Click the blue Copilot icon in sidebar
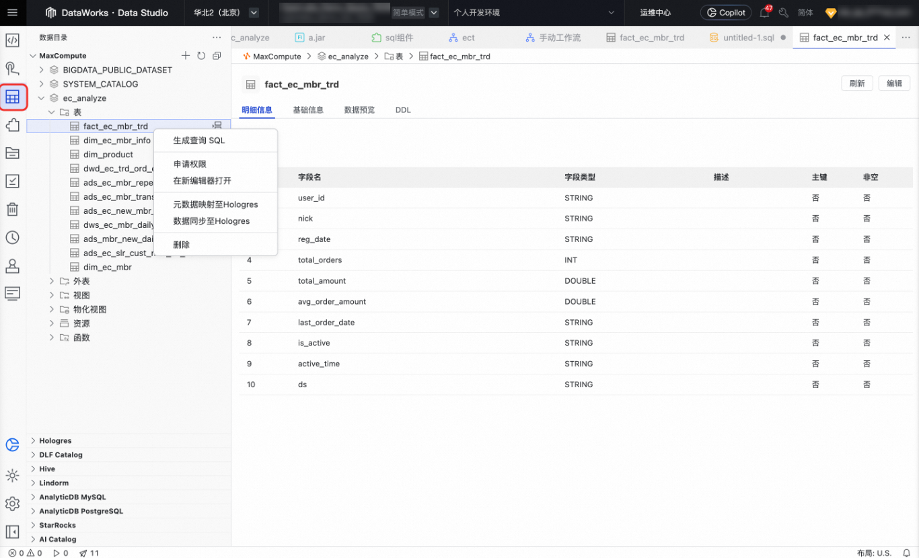 pyautogui.click(x=12, y=445)
